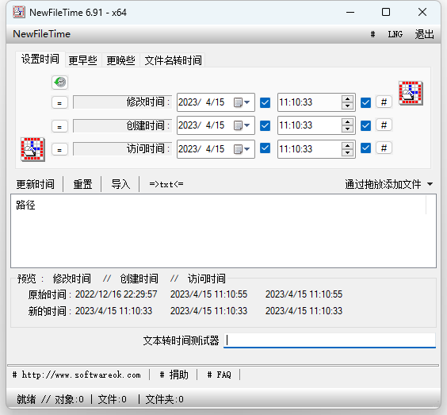Decrease 创建时间 time with down spinner

347,129
